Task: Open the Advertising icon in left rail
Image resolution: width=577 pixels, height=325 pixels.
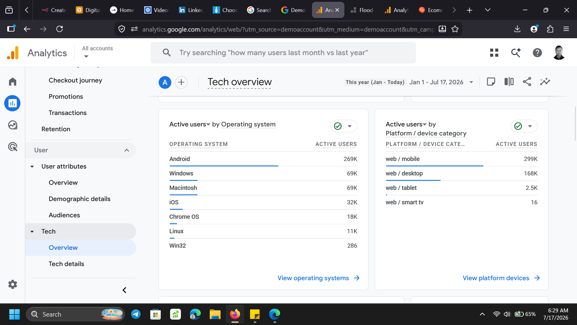Action: [x=13, y=147]
